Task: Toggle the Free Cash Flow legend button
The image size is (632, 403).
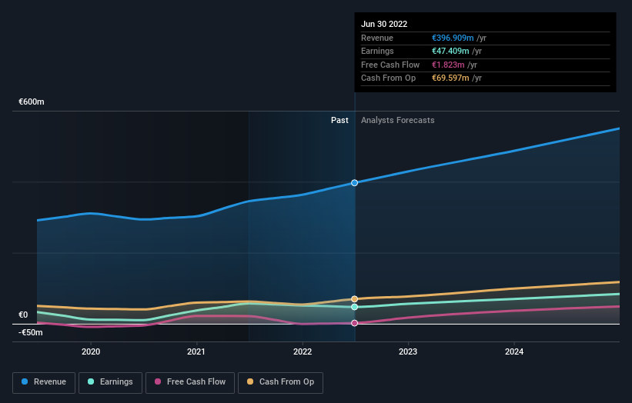Action: pyautogui.click(x=190, y=382)
